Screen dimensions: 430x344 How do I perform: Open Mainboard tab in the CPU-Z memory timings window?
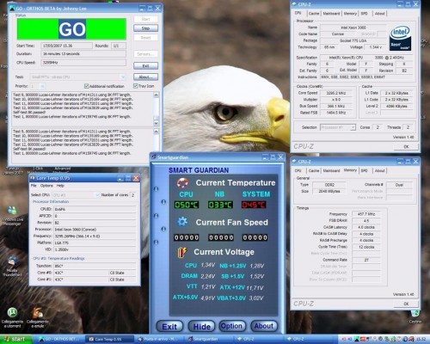[x=331, y=170]
